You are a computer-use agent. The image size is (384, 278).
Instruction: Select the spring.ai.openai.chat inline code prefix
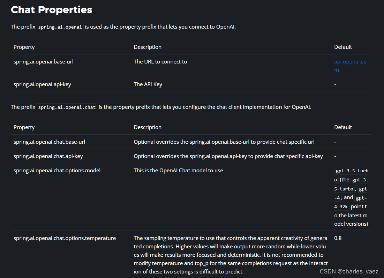67,107
